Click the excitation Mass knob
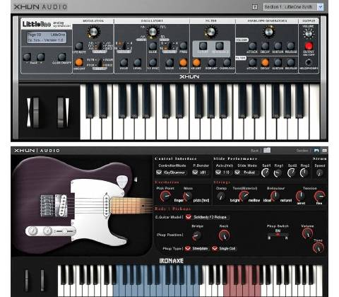Screen dimensions: 339x297 (188, 196)
